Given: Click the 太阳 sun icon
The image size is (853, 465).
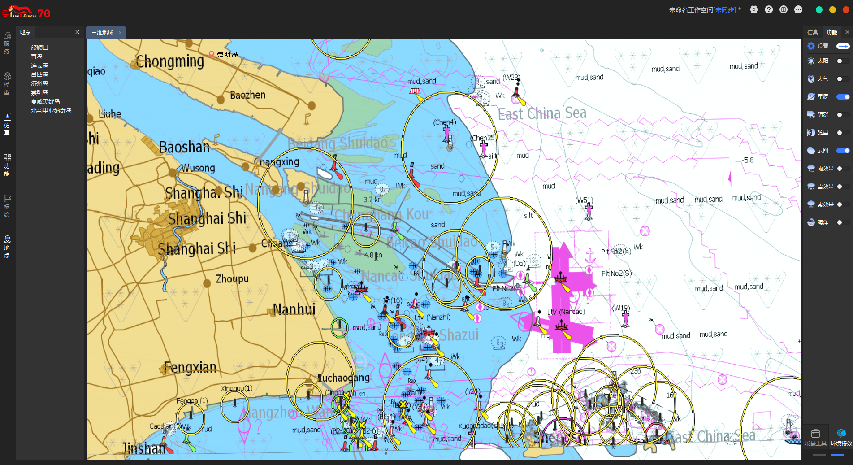Looking at the screenshot, I should (x=811, y=61).
